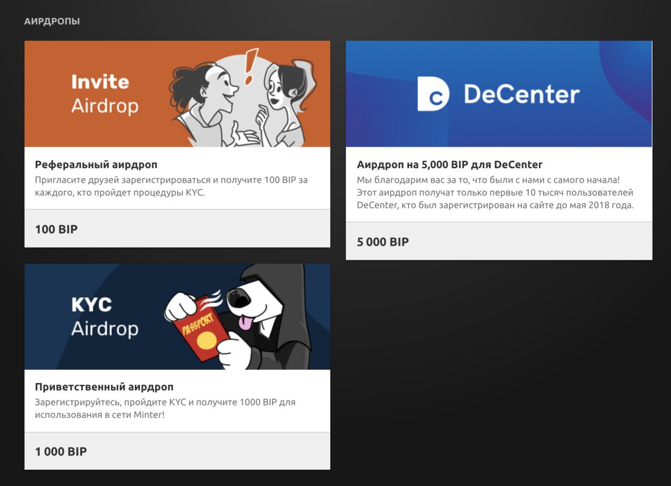671x486 pixels.
Task: Click the "Invite Airdrop" banner text
Action: (105, 94)
